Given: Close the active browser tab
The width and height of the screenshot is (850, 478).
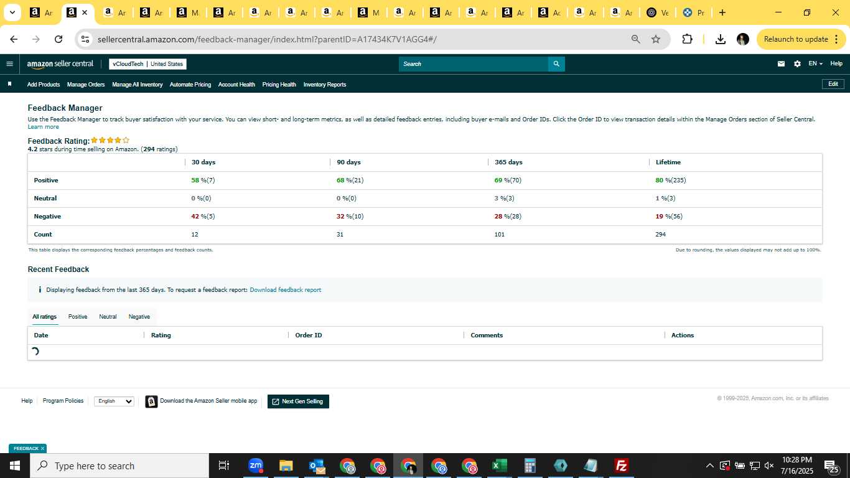Looking at the screenshot, I should (x=85, y=12).
